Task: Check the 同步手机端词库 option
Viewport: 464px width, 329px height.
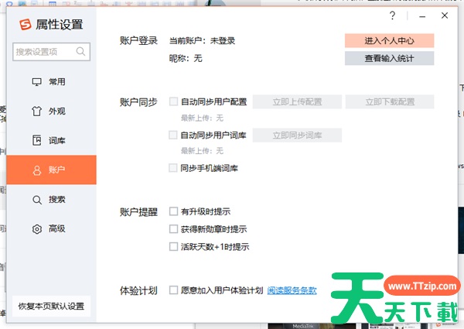Action: coord(173,168)
